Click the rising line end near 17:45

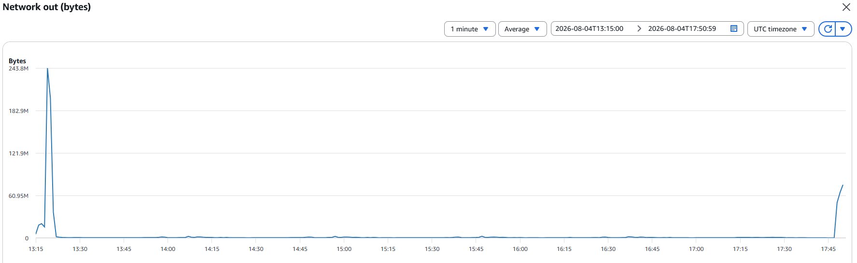point(843,185)
